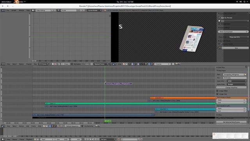
Task: Enable the Safe Areas checkbox
Action: click(x=221, y=41)
